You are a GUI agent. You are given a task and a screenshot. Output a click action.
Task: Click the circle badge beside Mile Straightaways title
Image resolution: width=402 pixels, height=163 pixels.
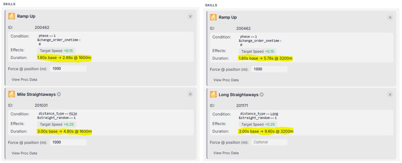point(59,94)
